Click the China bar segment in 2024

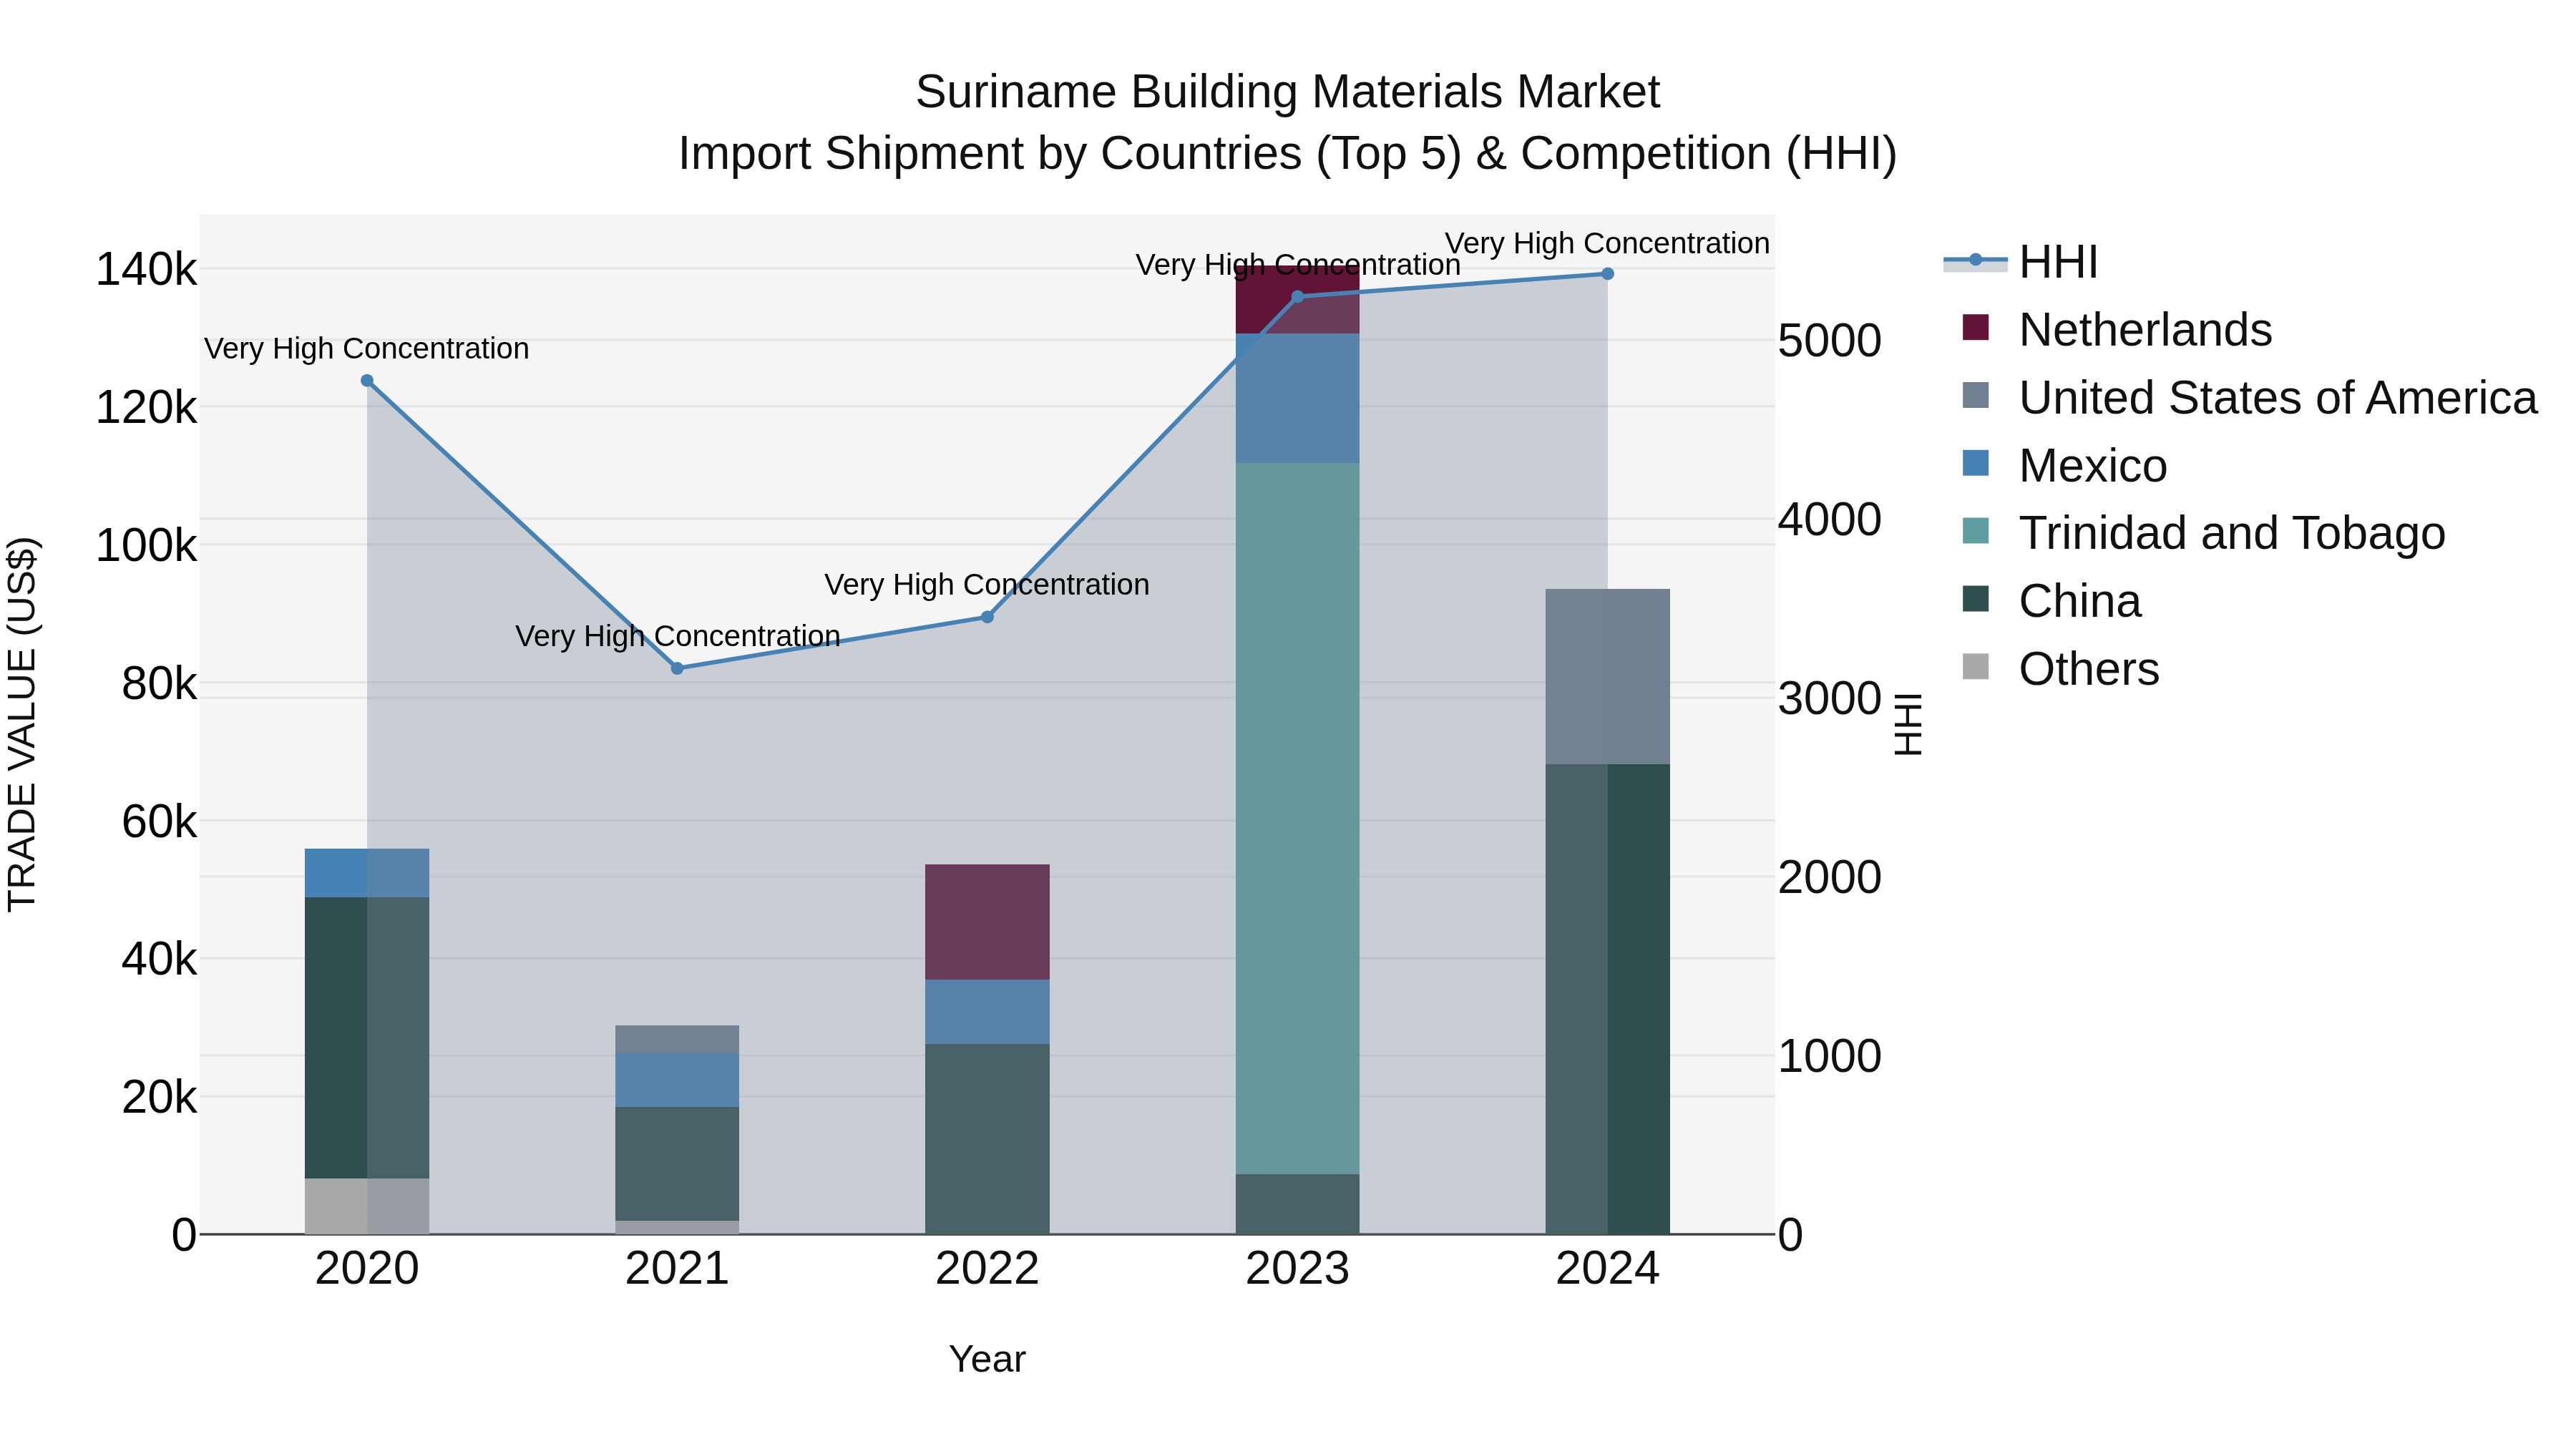(x=1608, y=999)
